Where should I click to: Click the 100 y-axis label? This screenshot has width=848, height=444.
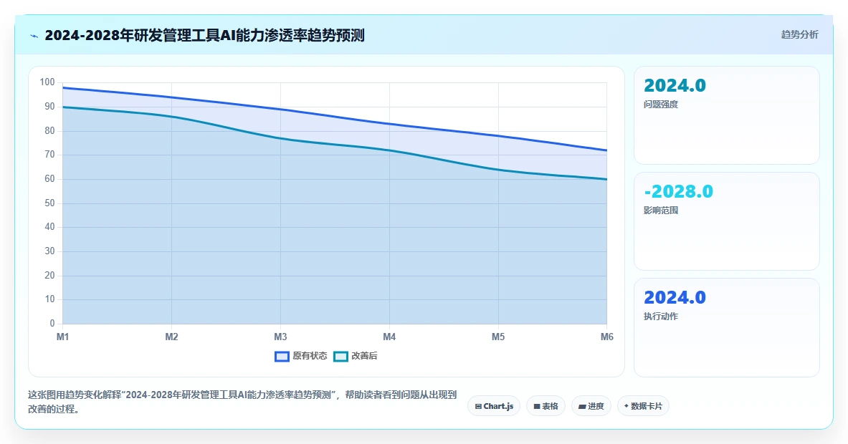(x=47, y=82)
